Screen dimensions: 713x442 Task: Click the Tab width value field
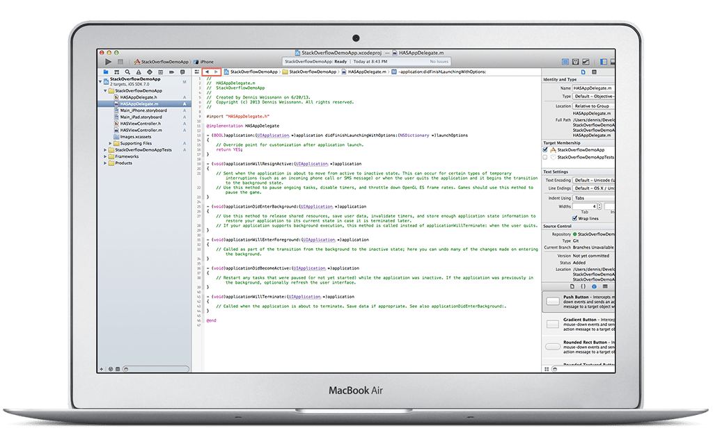[584, 206]
